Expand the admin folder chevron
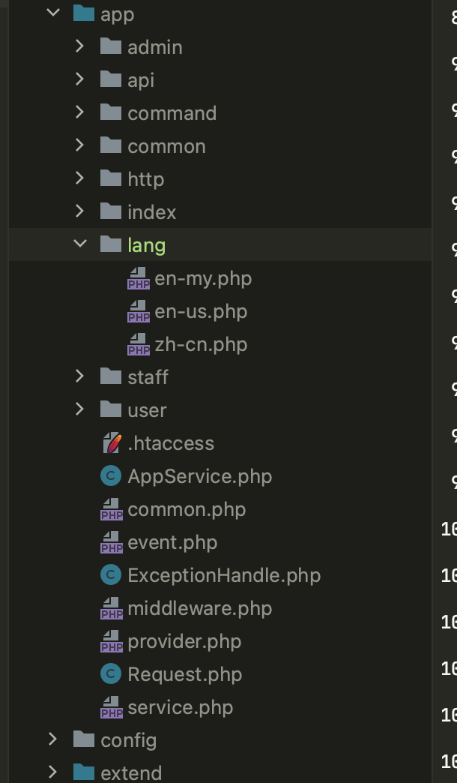 point(80,46)
